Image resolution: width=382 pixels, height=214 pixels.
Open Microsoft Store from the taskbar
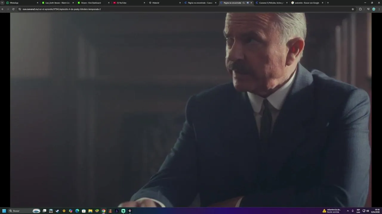tap(84, 211)
